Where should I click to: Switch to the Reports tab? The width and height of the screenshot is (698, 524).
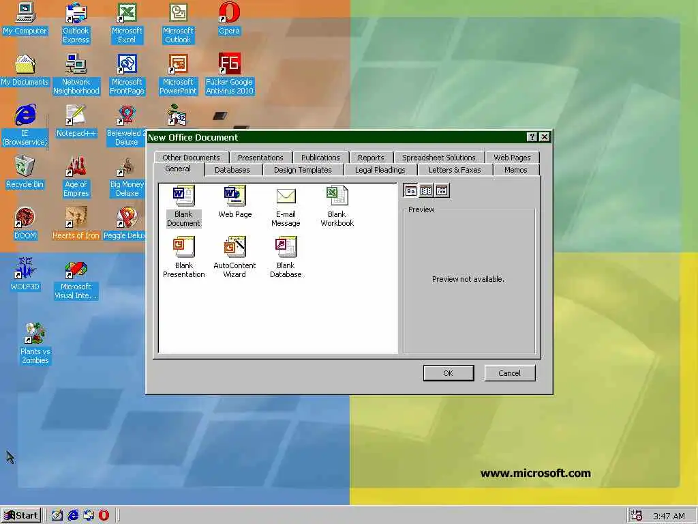click(x=371, y=158)
